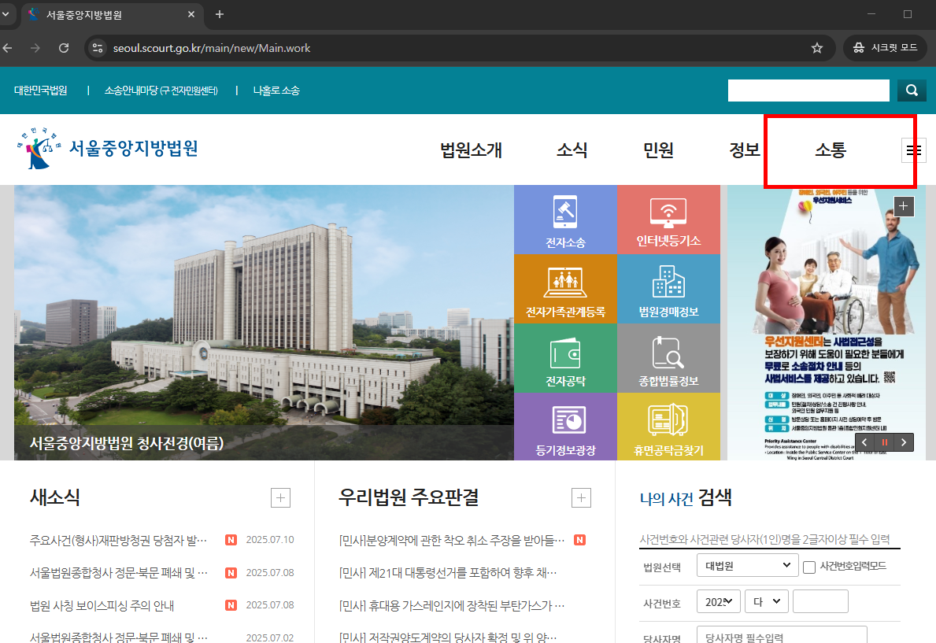Click the plus icon on the banner
The image size is (936, 643).
903,206
